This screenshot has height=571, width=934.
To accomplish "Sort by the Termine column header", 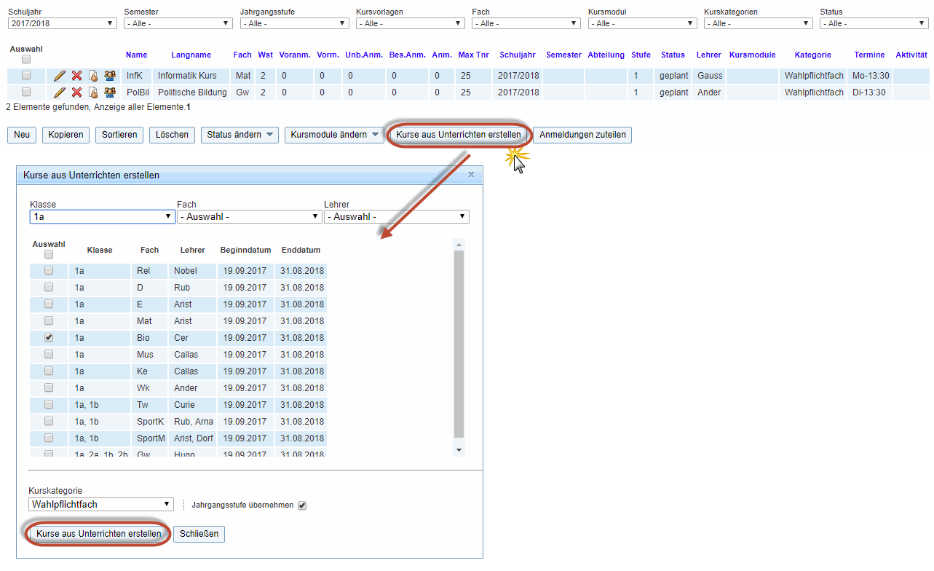I will pos(869,55).
